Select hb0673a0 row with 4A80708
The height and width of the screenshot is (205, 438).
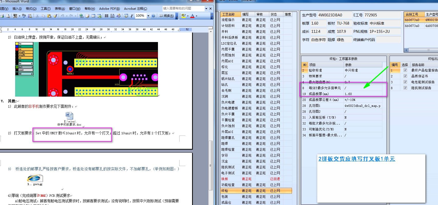click(421, 26)
